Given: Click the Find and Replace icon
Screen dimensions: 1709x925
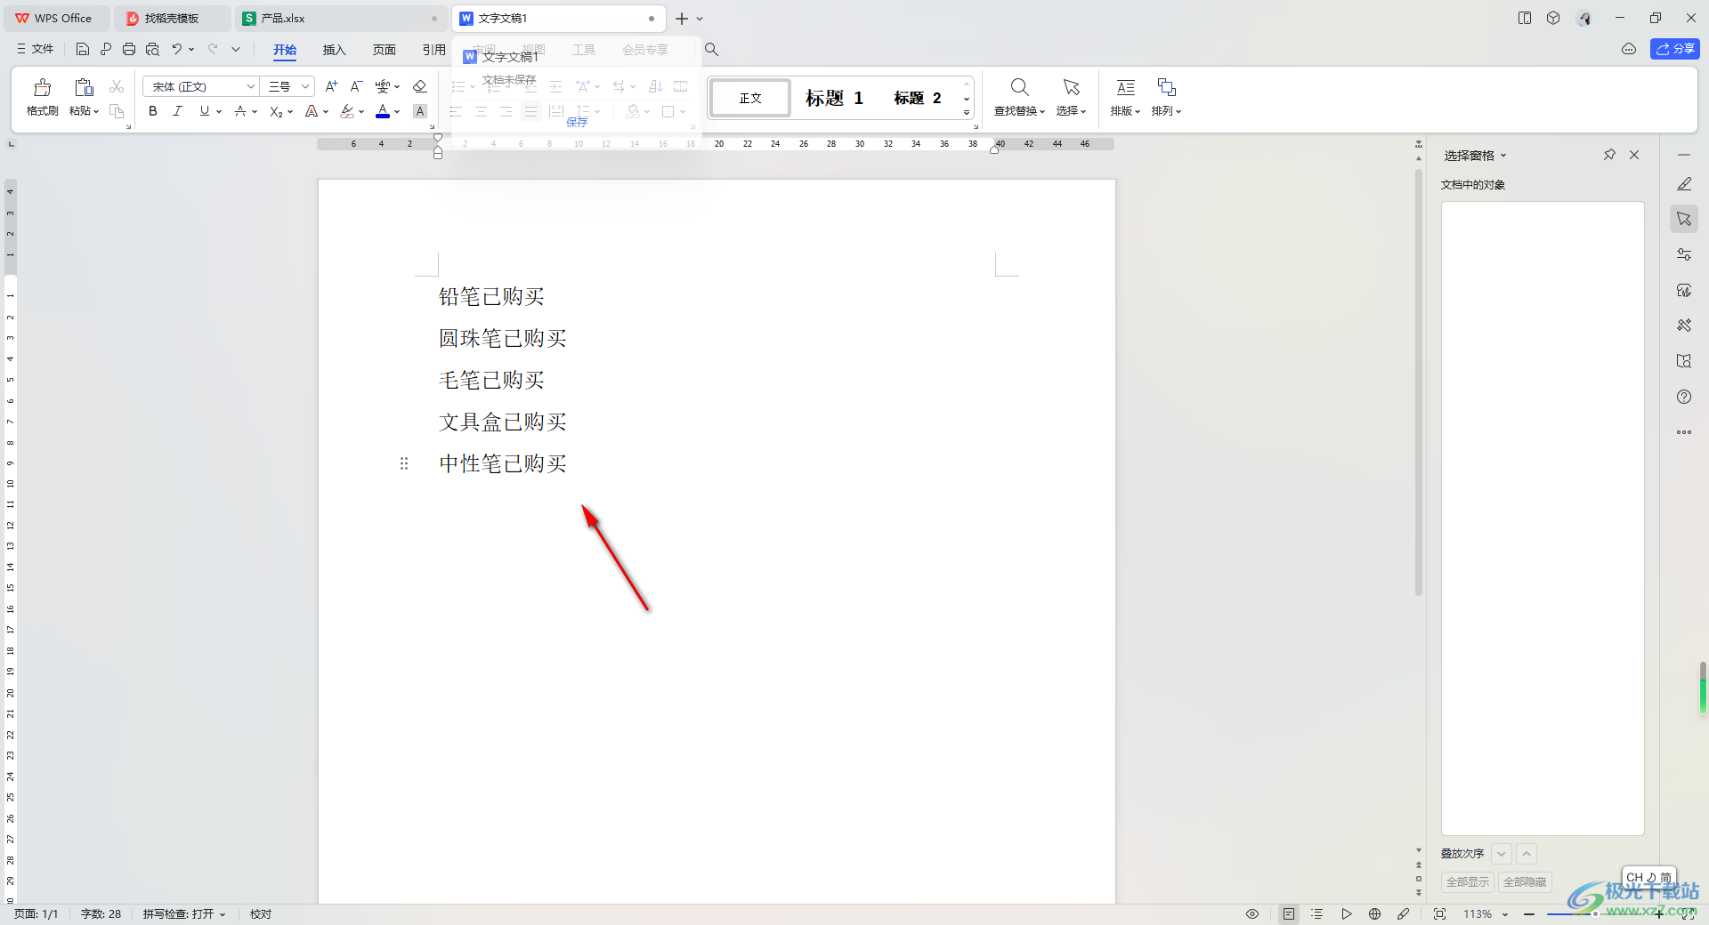Looking at the screenshot, I should coord(1020,87).
